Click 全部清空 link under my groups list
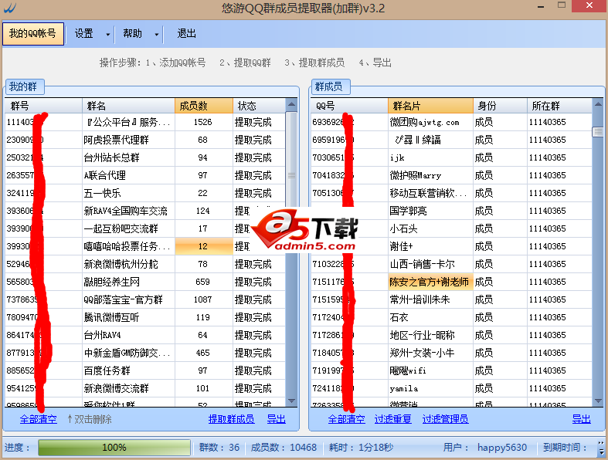The width and height of the screenshot is (608, 460). [x=39, y=419]
